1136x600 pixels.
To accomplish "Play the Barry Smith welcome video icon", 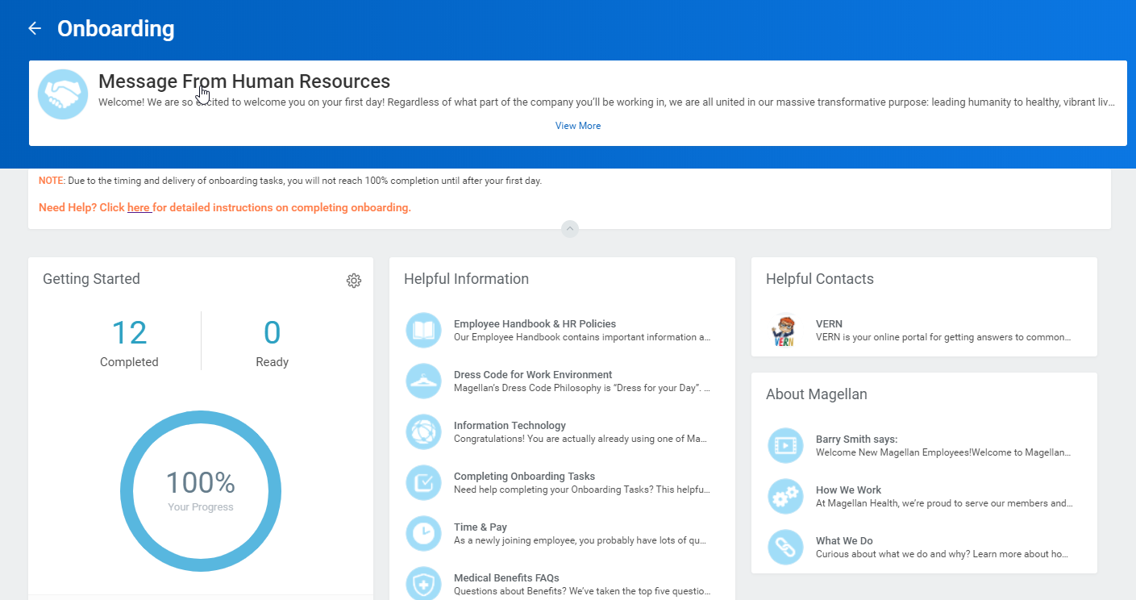I will 785,445.
